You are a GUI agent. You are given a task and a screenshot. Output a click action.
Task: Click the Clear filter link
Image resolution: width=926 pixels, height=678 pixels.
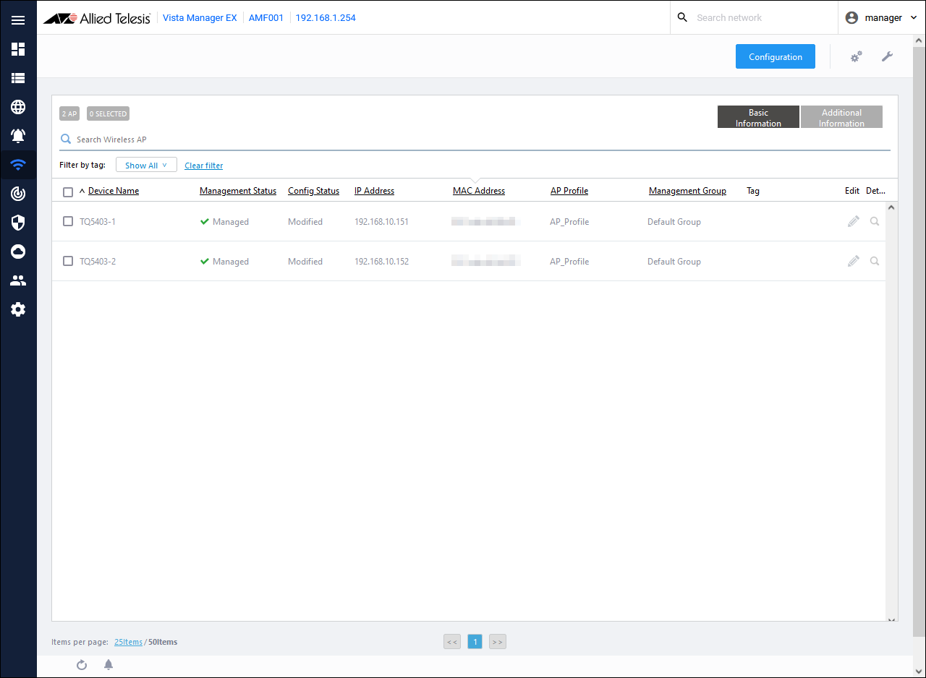pos(203,166)
